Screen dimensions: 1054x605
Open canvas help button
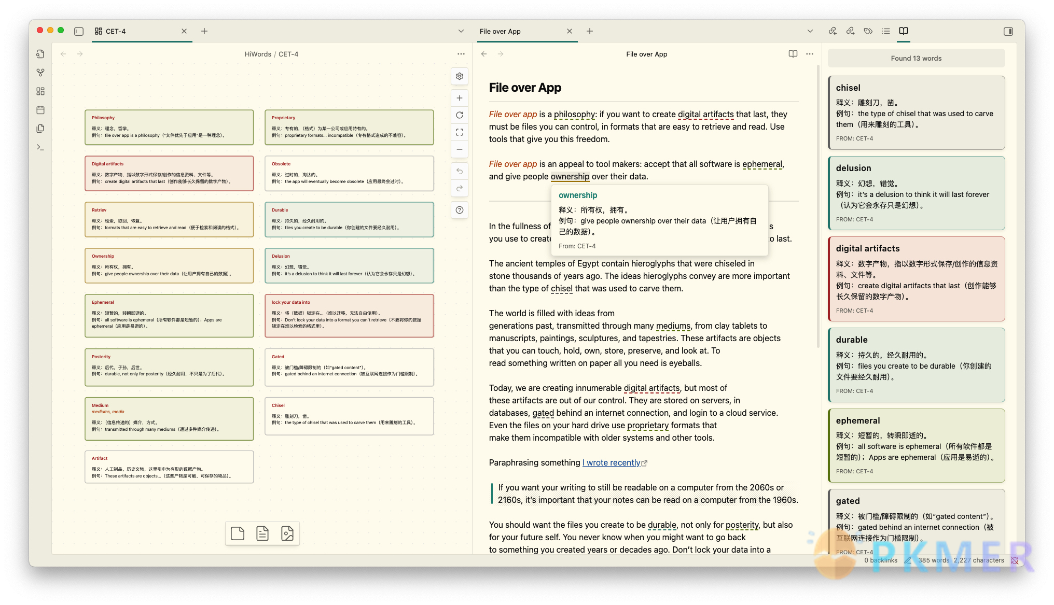459,210
